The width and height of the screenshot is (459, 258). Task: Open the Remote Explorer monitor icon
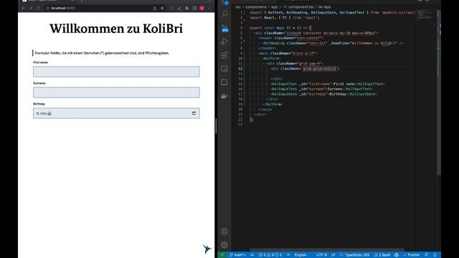[224, 69]
